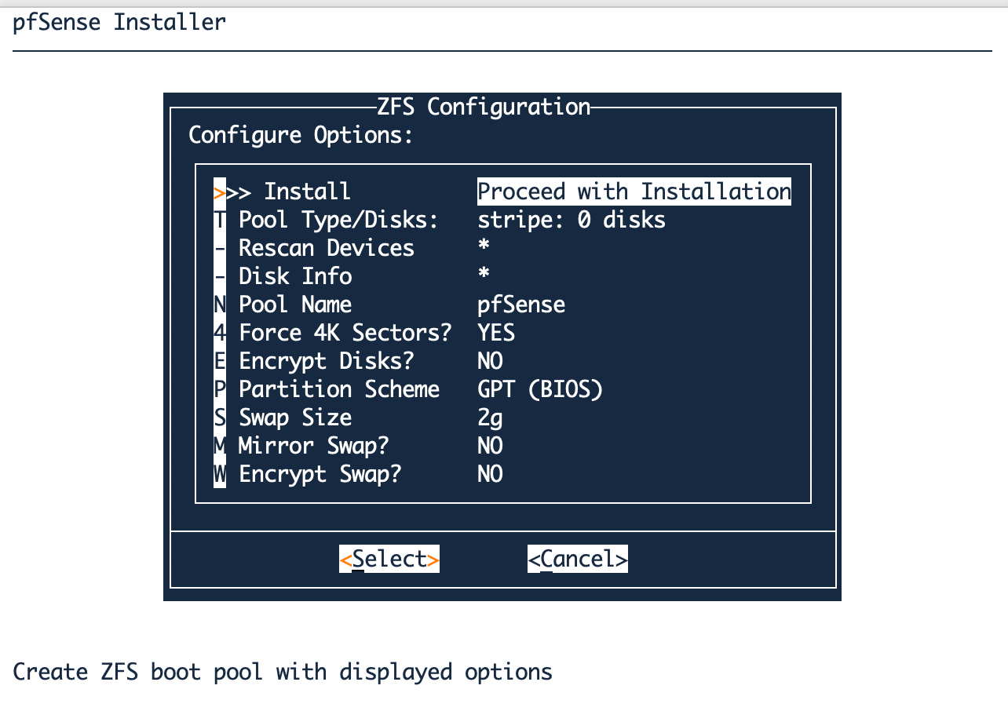Click the 'M' hotkey letter for Mirror Swap
The width and height of the screenshot is (1008, 722).
[220, 446]
